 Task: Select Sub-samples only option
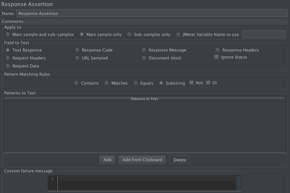click(129, 34)
